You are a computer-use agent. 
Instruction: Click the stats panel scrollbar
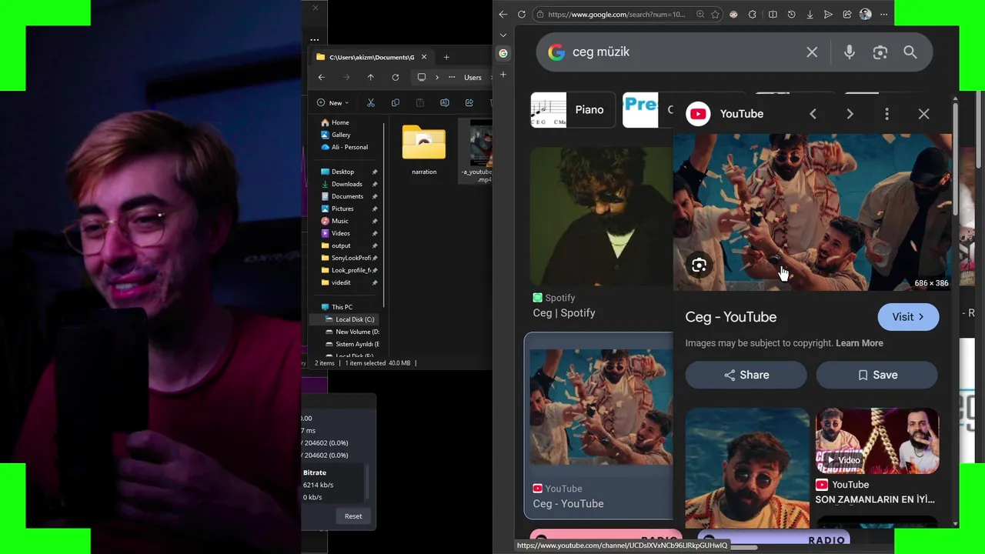[366, 482]
